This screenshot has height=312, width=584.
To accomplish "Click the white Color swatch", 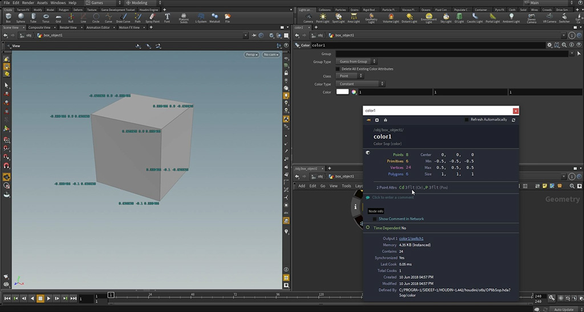I will [342, 92].
